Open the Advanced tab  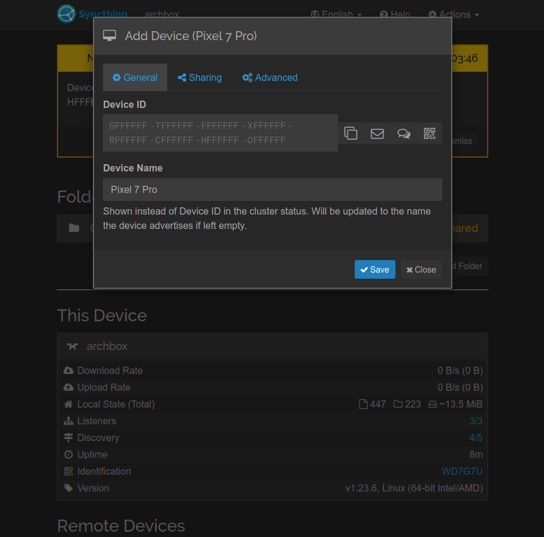[270, 77]
